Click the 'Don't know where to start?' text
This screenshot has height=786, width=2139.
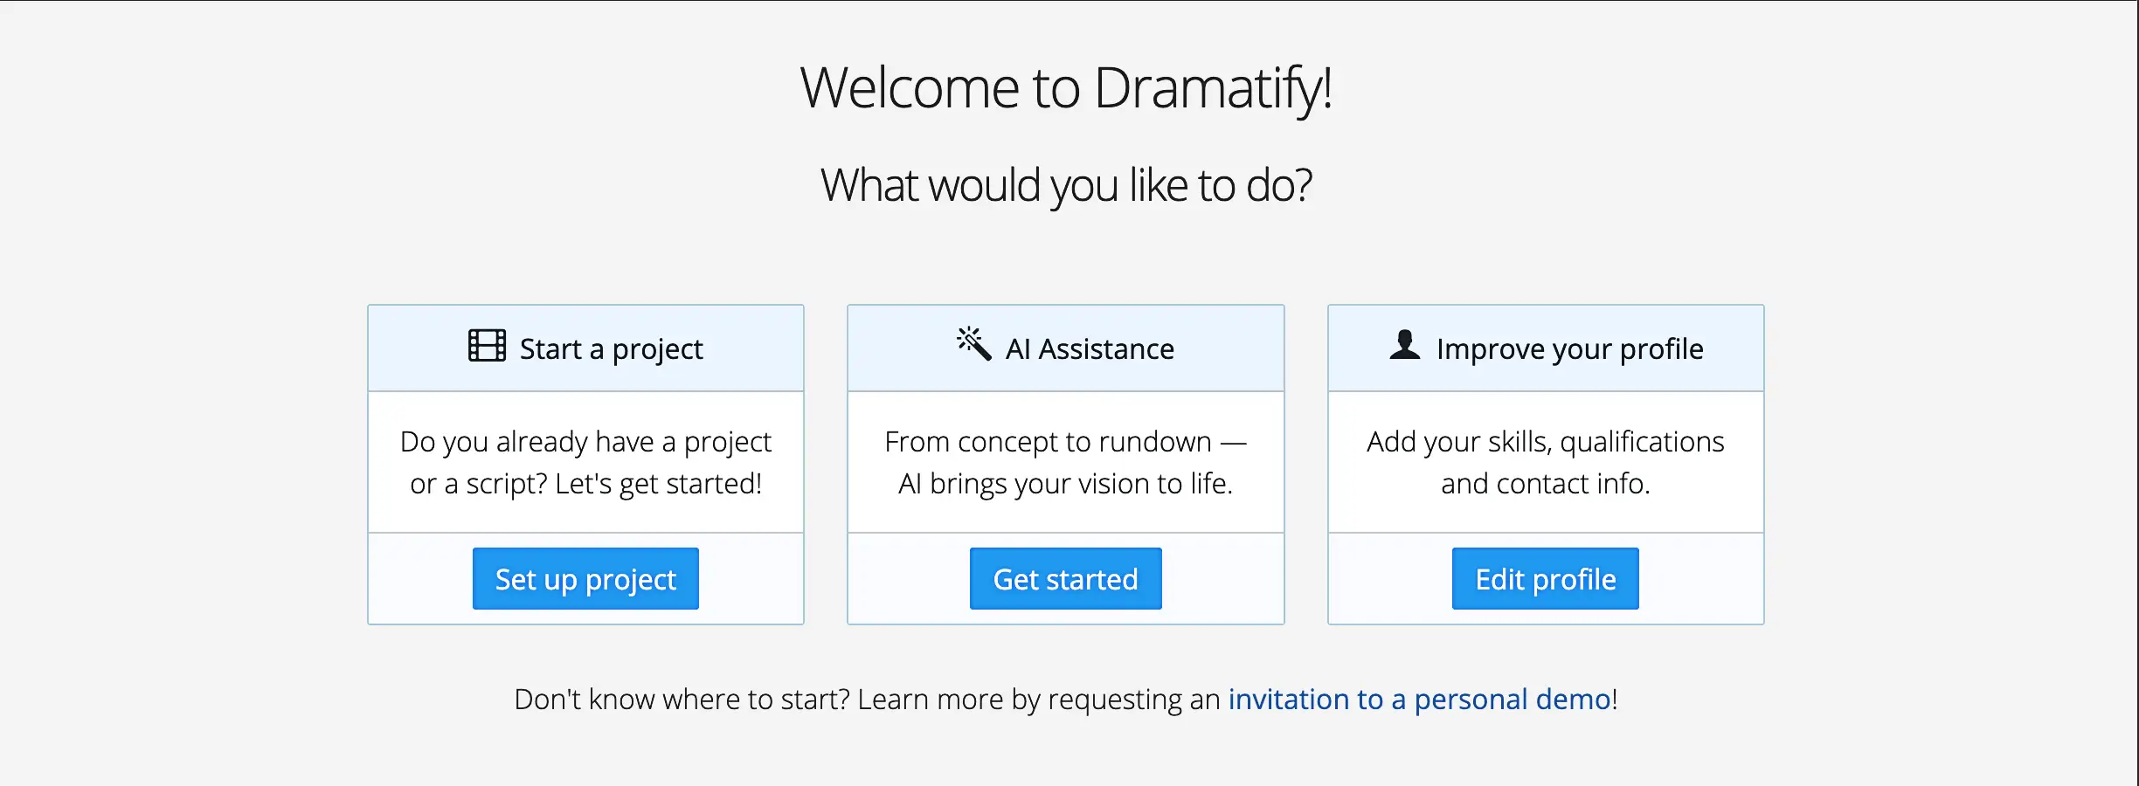pos(682,700)
